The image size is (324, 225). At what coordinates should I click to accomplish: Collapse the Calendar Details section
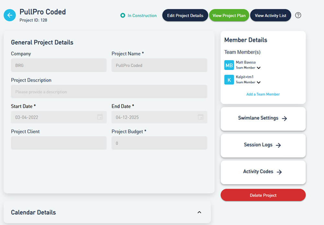coord(199,212)
